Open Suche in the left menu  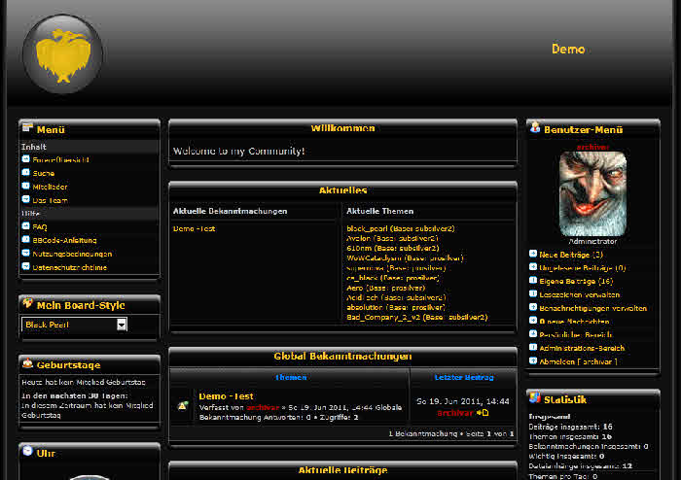(44, 172)
